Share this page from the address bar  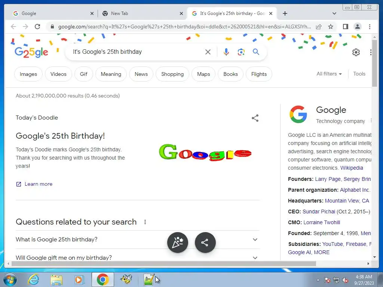tap(319, 27)
